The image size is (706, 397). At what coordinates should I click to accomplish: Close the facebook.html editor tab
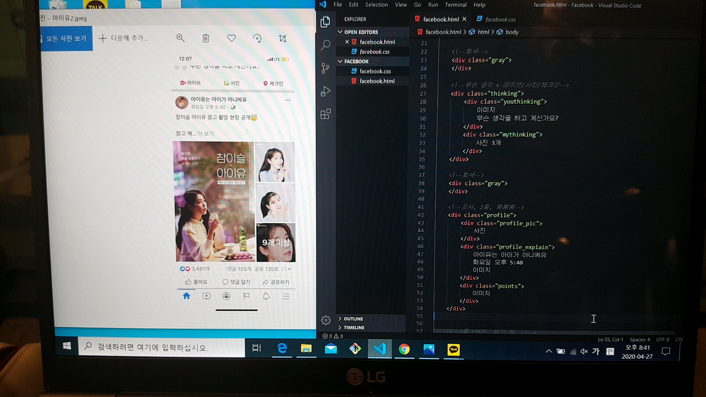464,19
